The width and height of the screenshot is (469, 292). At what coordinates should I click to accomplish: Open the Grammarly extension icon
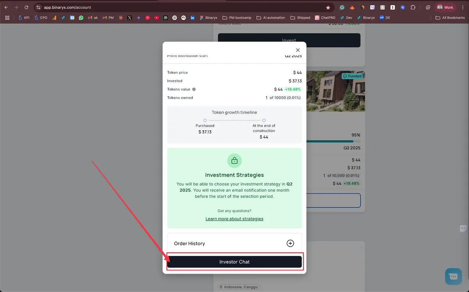[x=342, y=7]
